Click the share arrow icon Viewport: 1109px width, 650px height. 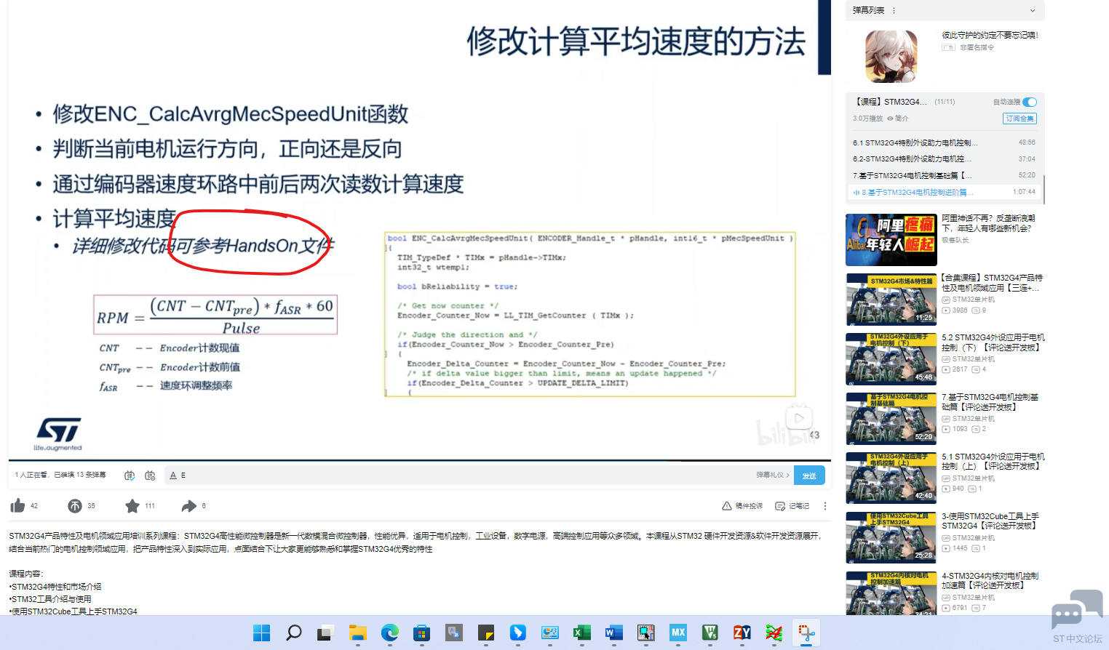pyautogui.click(x=189, y=506)
